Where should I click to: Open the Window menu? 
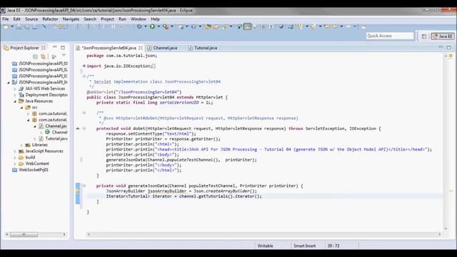pos(139,19)
